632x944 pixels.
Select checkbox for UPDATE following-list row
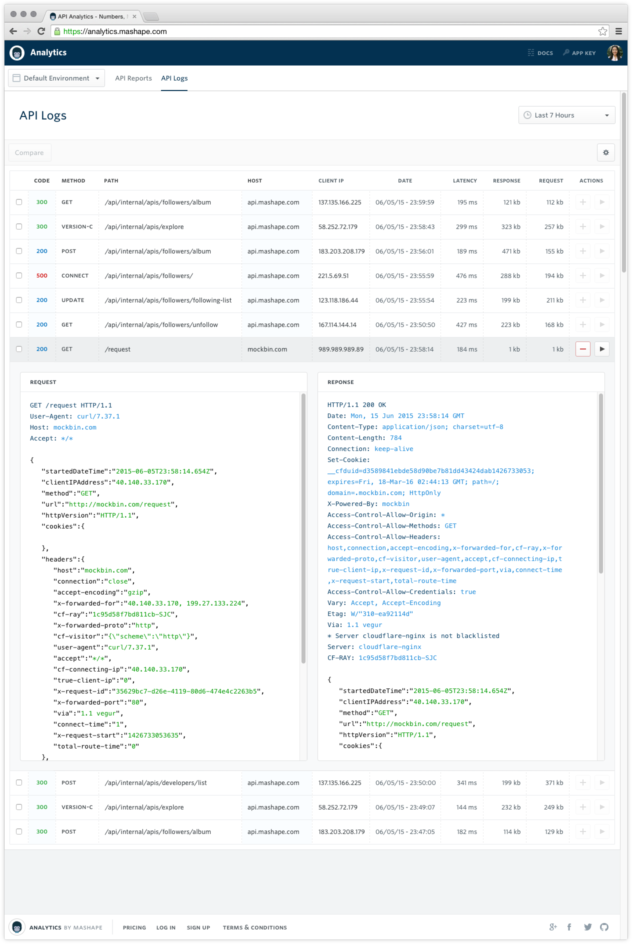coord(19,300)
